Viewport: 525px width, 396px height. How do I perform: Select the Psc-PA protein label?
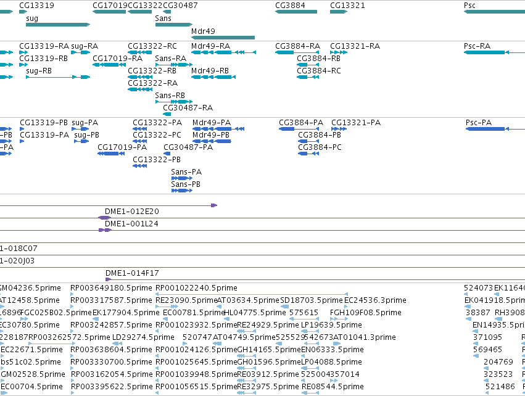(x=479, y=123)
